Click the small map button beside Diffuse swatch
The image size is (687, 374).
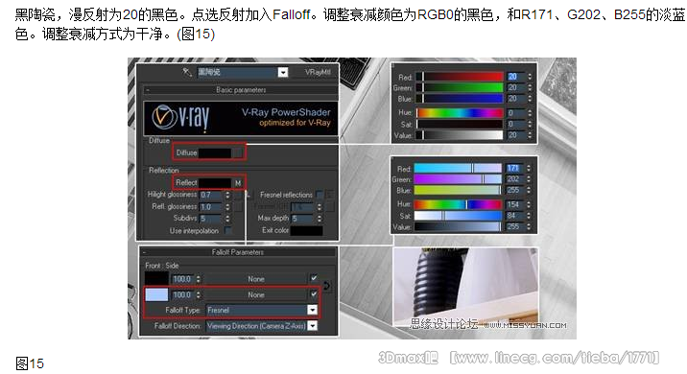(237, 152)
